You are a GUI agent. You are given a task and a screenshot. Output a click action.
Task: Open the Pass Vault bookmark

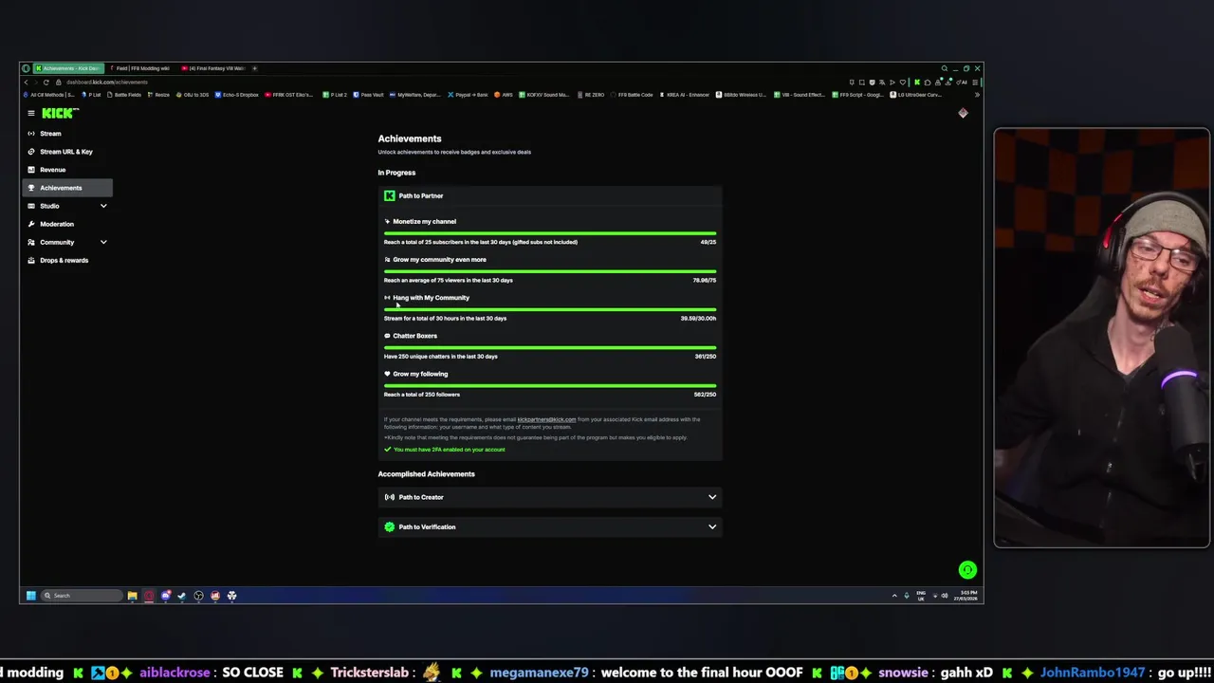pos(368,95)
